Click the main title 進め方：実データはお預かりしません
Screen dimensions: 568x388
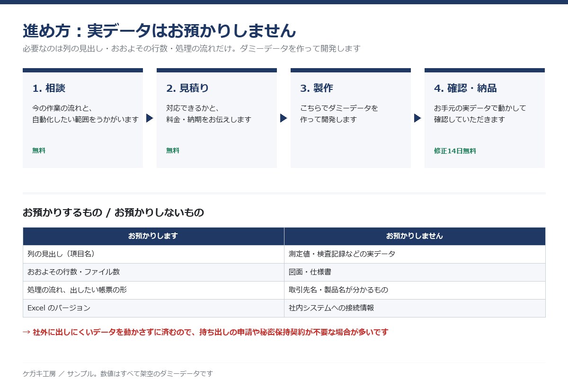pos(160,31)
